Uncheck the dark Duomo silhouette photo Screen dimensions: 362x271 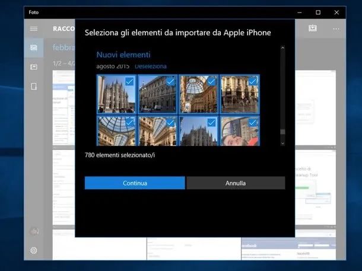(211, 123)
